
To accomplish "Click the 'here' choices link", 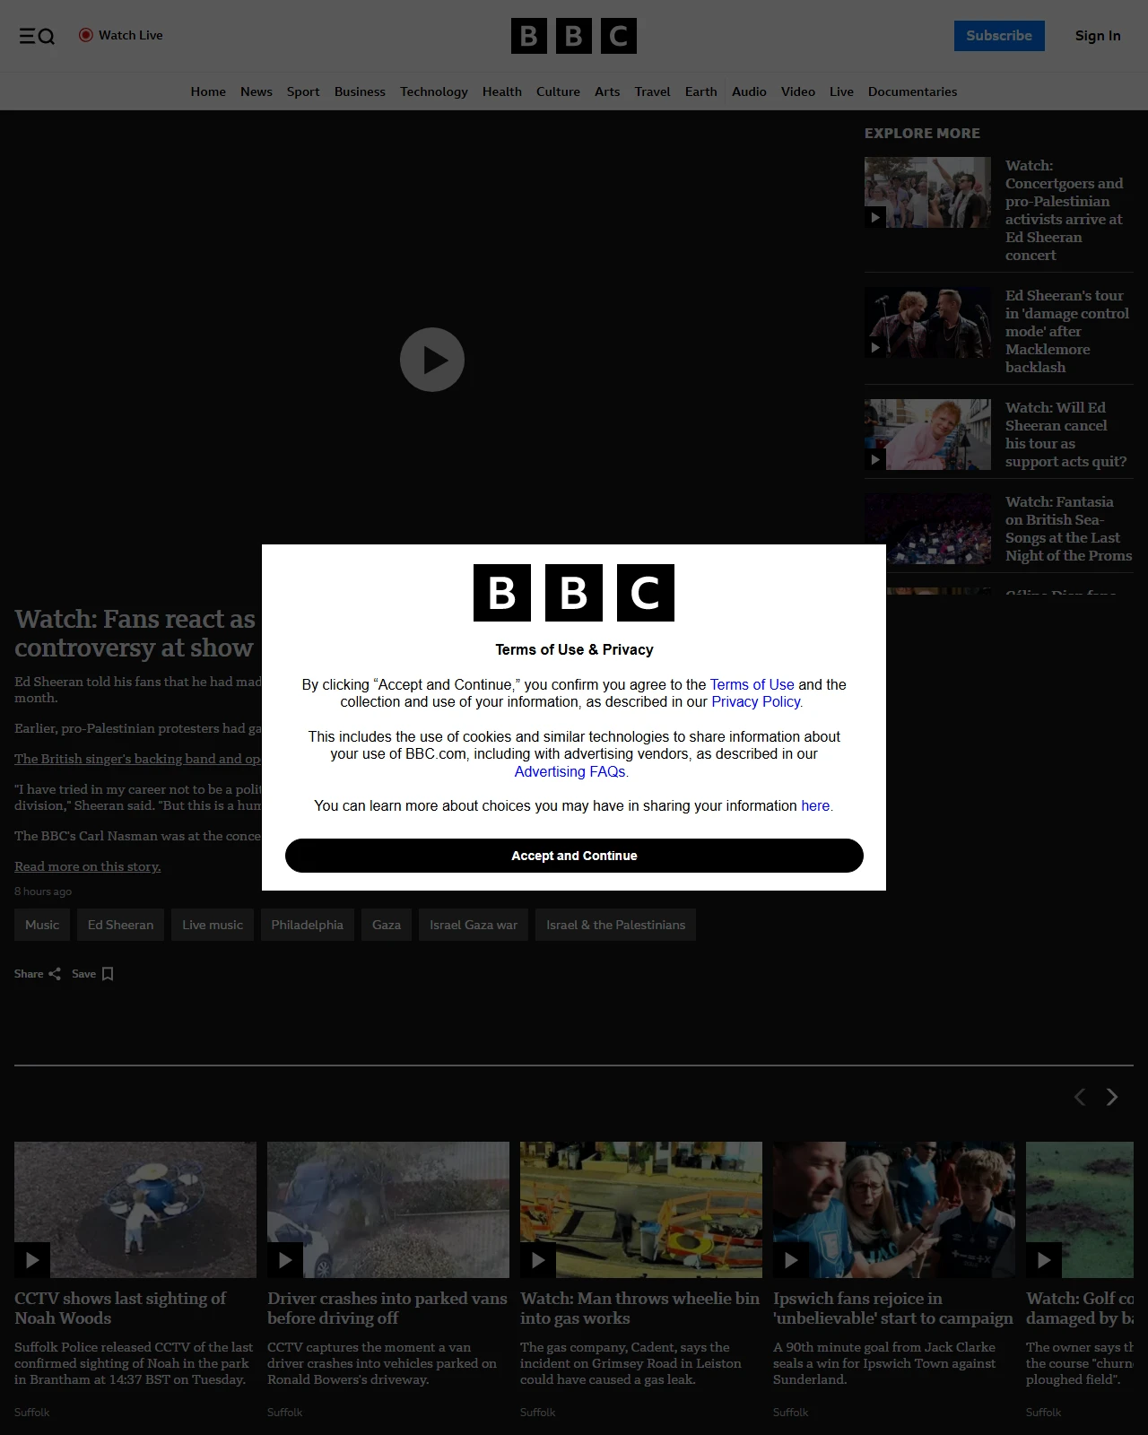I will click(x=816, y=805).
